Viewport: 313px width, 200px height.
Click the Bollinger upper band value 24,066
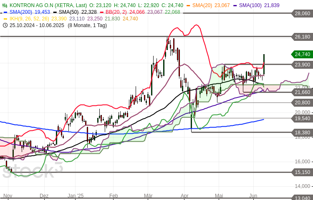pyautogui.click(x=137, y=12)
